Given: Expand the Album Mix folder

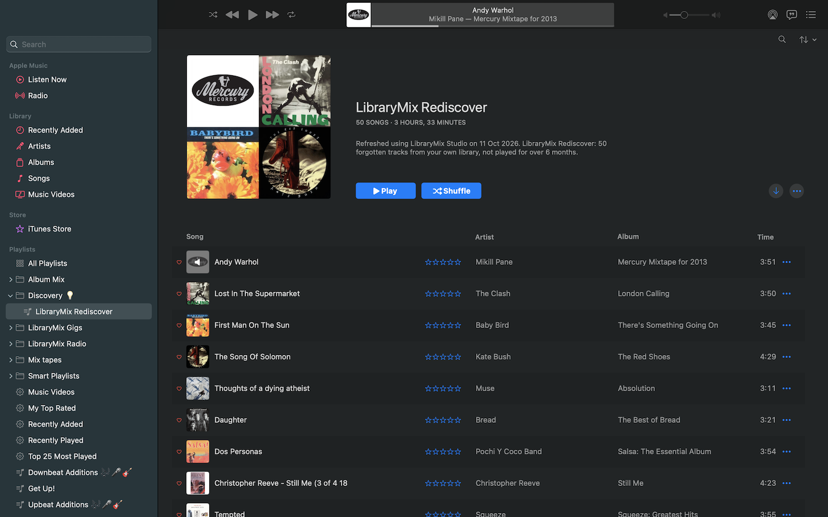Looking at the screenshot, I should point(10,280).
